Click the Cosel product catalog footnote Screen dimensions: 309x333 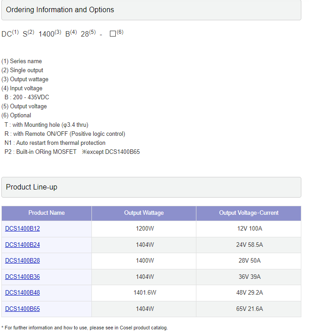click(85, 328)
